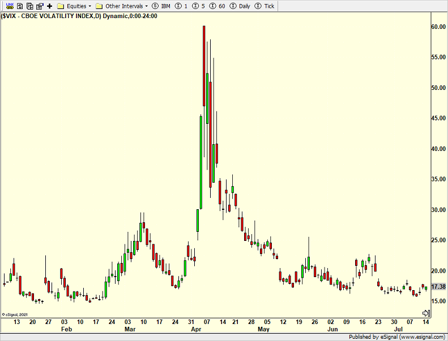Open the Other Intervals dropdown
This screenshot has height=341, width=448.
122,6
